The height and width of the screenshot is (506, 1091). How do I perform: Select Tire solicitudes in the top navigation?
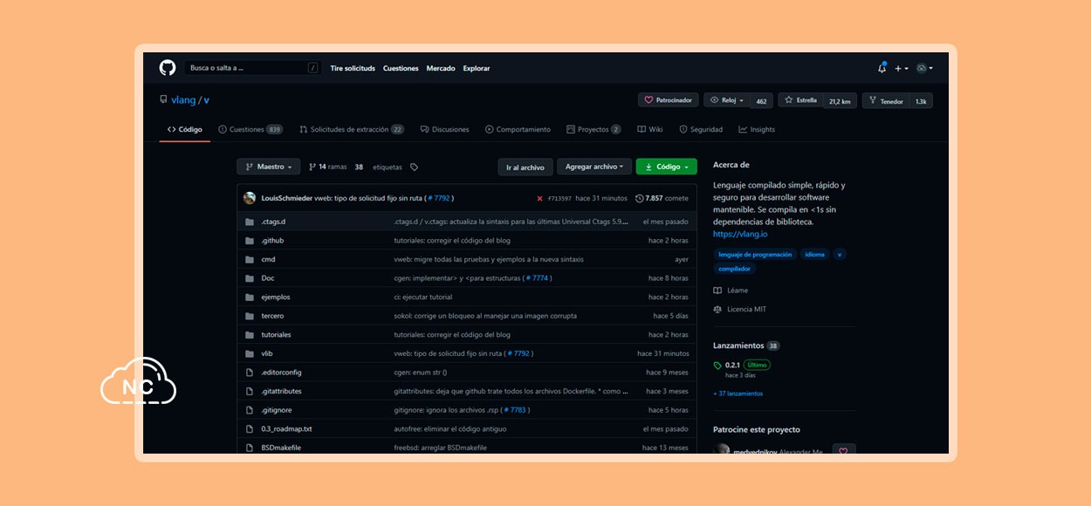point(353,68)
